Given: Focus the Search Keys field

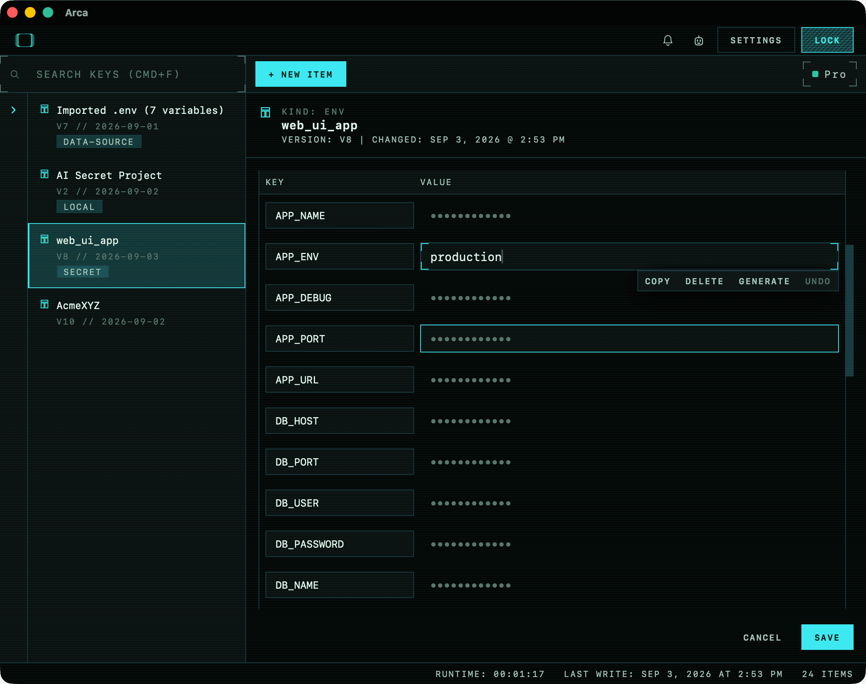Looking at the screenshot, I should pos(122,74).
